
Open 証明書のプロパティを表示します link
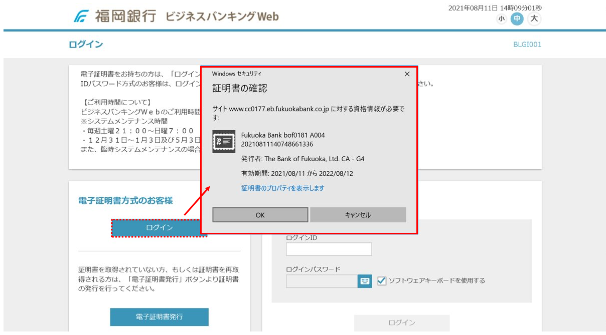[x=283, y=188]
